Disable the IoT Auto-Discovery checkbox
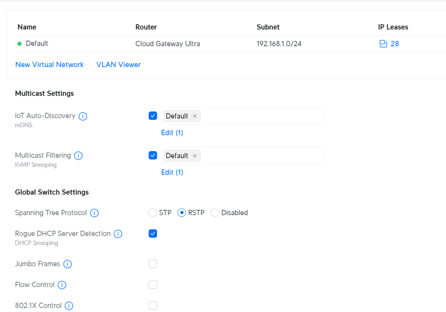 coord(153,116)
